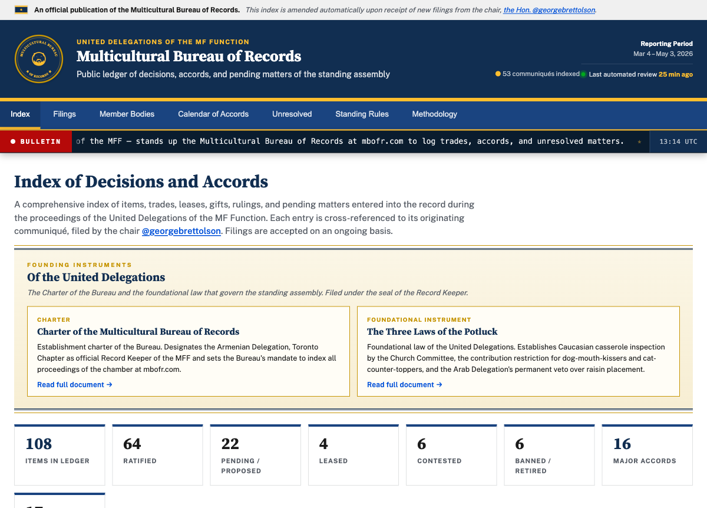Click 'Index of Decisions and Accords' heading
The height and width of the screenshot is (508, 707).
(141, 182)
